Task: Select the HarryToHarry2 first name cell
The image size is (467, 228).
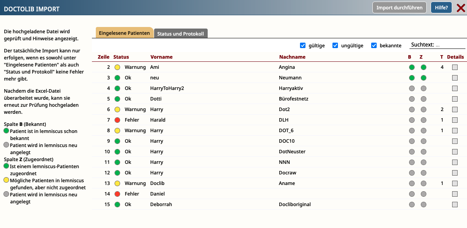Action: pos(167,88)
